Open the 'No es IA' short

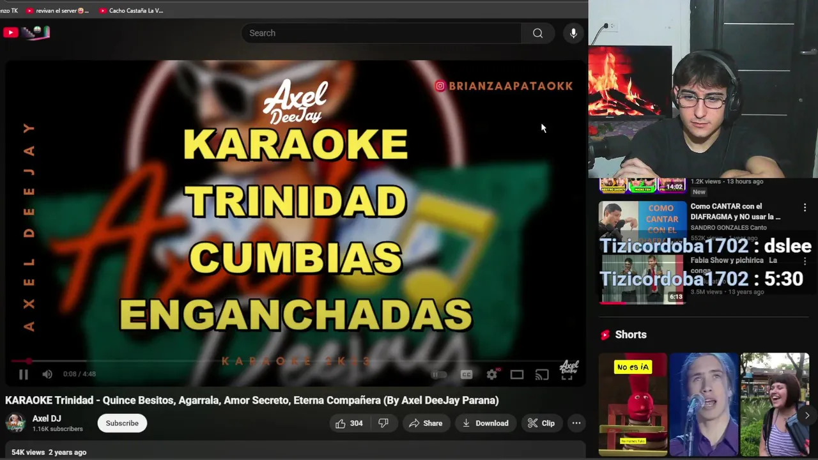point(633,404)
